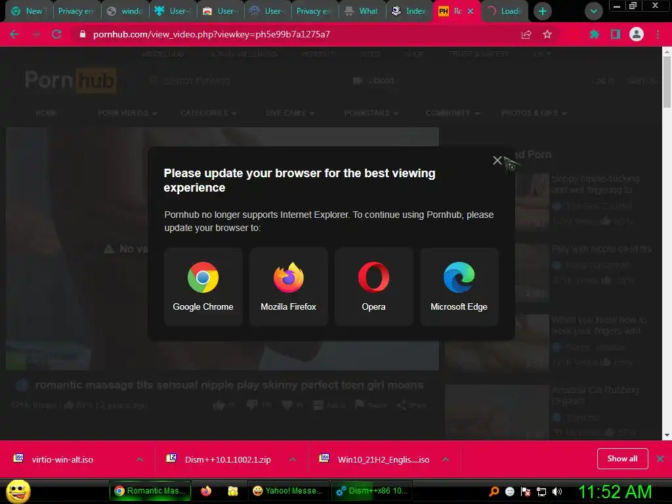This screenshot has height=504, width=672.
Task: Expand options for Win10_21H2 iso download
Action: point(446,459)
